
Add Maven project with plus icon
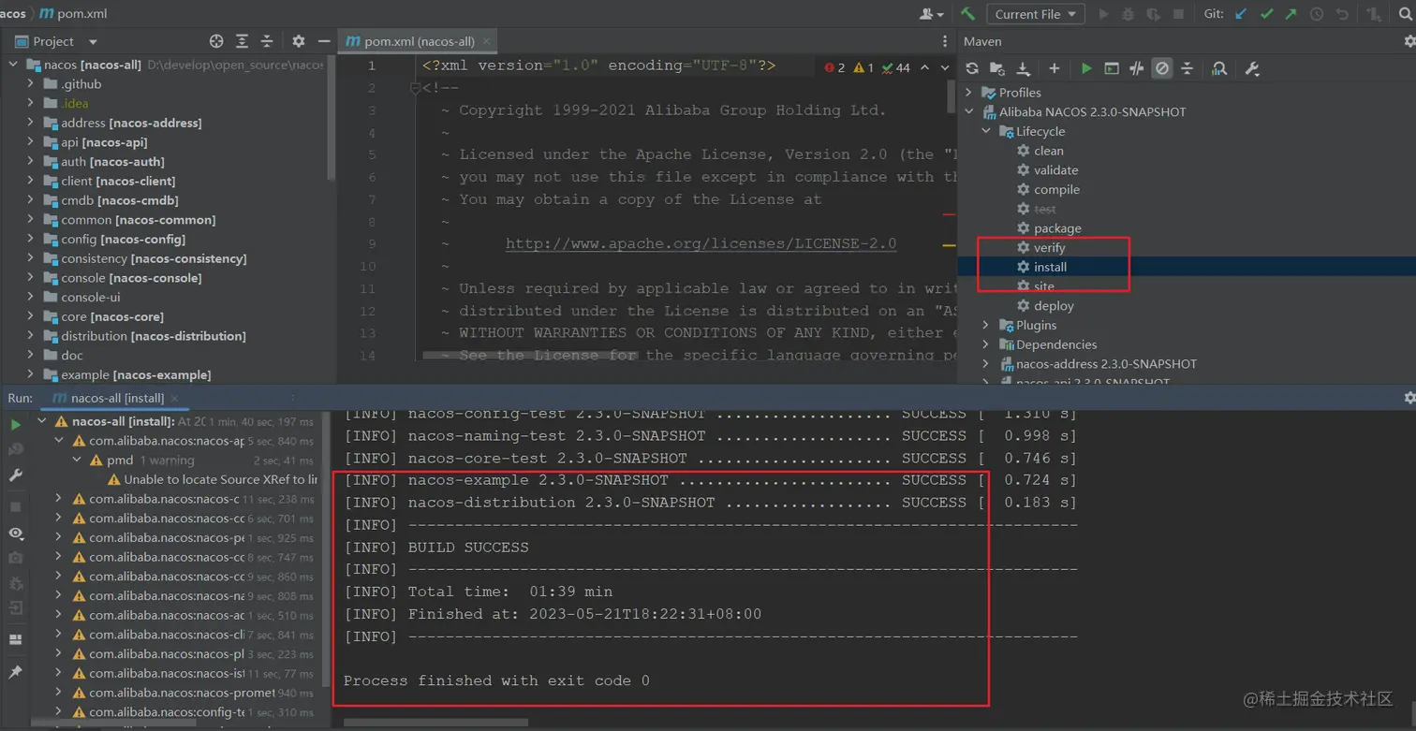pos(1055,68)
